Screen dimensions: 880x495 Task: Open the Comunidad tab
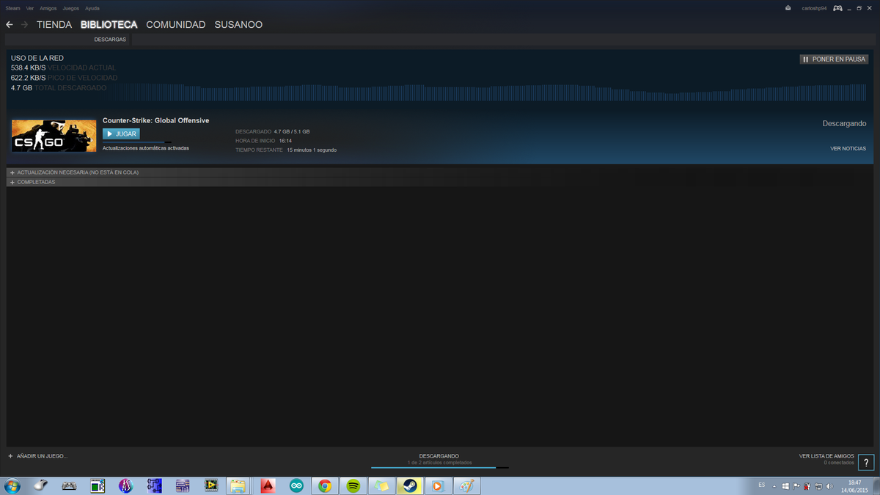176,25
